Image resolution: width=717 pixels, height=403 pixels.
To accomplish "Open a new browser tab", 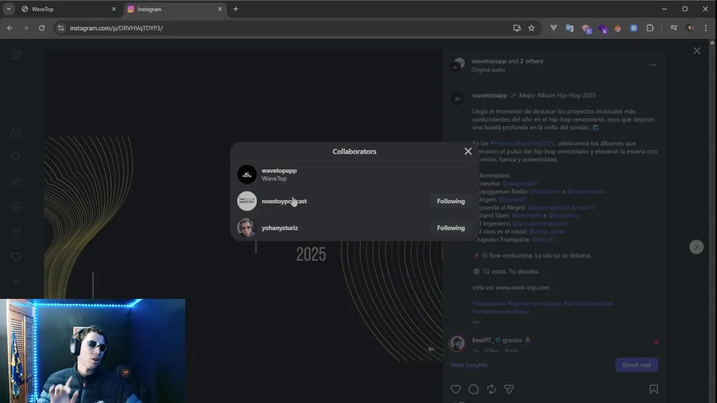I will click(x=236, y=9).
